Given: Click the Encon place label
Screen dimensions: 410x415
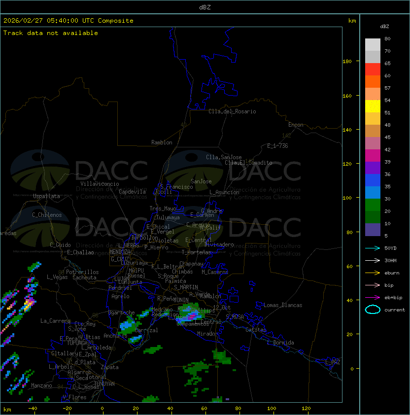Looking at the screenshot, I should click(x=296, y=125).
